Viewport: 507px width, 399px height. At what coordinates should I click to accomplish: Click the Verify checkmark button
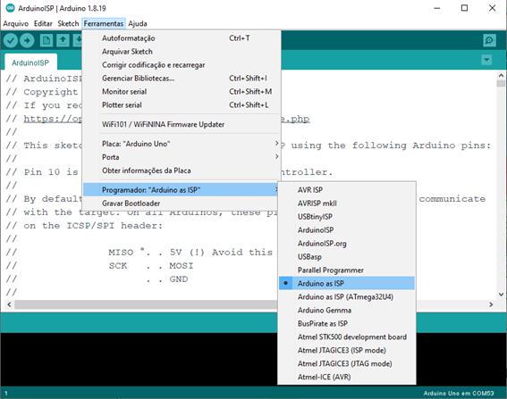click(x=11, y=41)
